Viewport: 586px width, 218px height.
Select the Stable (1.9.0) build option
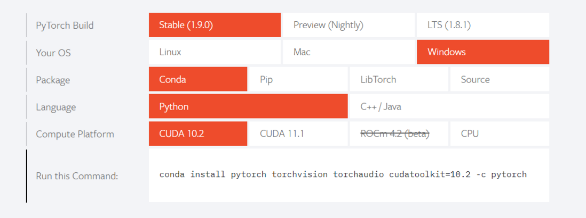pyautogui.click(x=215, y=25)
